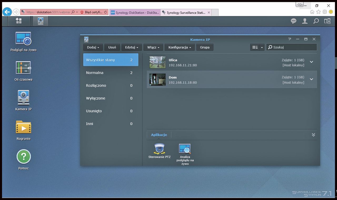
Task: Open help question mark in Kamera IP window
Action: click(290, 39)
